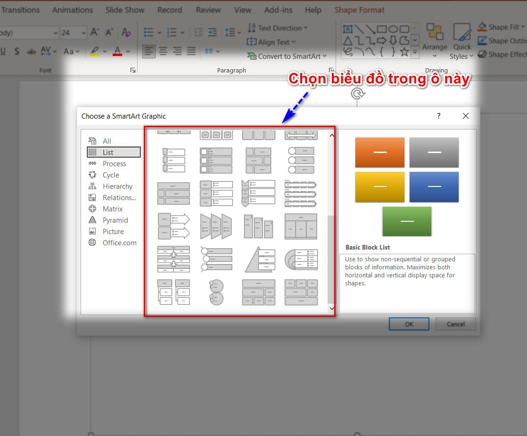Select the Hierarchy SmartArt category

113,186
